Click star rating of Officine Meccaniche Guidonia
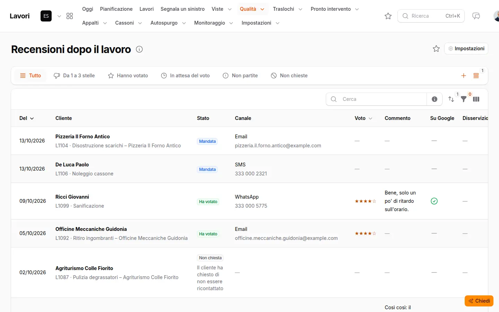Viewport: 499px width, 312px height. pos(365,233)
